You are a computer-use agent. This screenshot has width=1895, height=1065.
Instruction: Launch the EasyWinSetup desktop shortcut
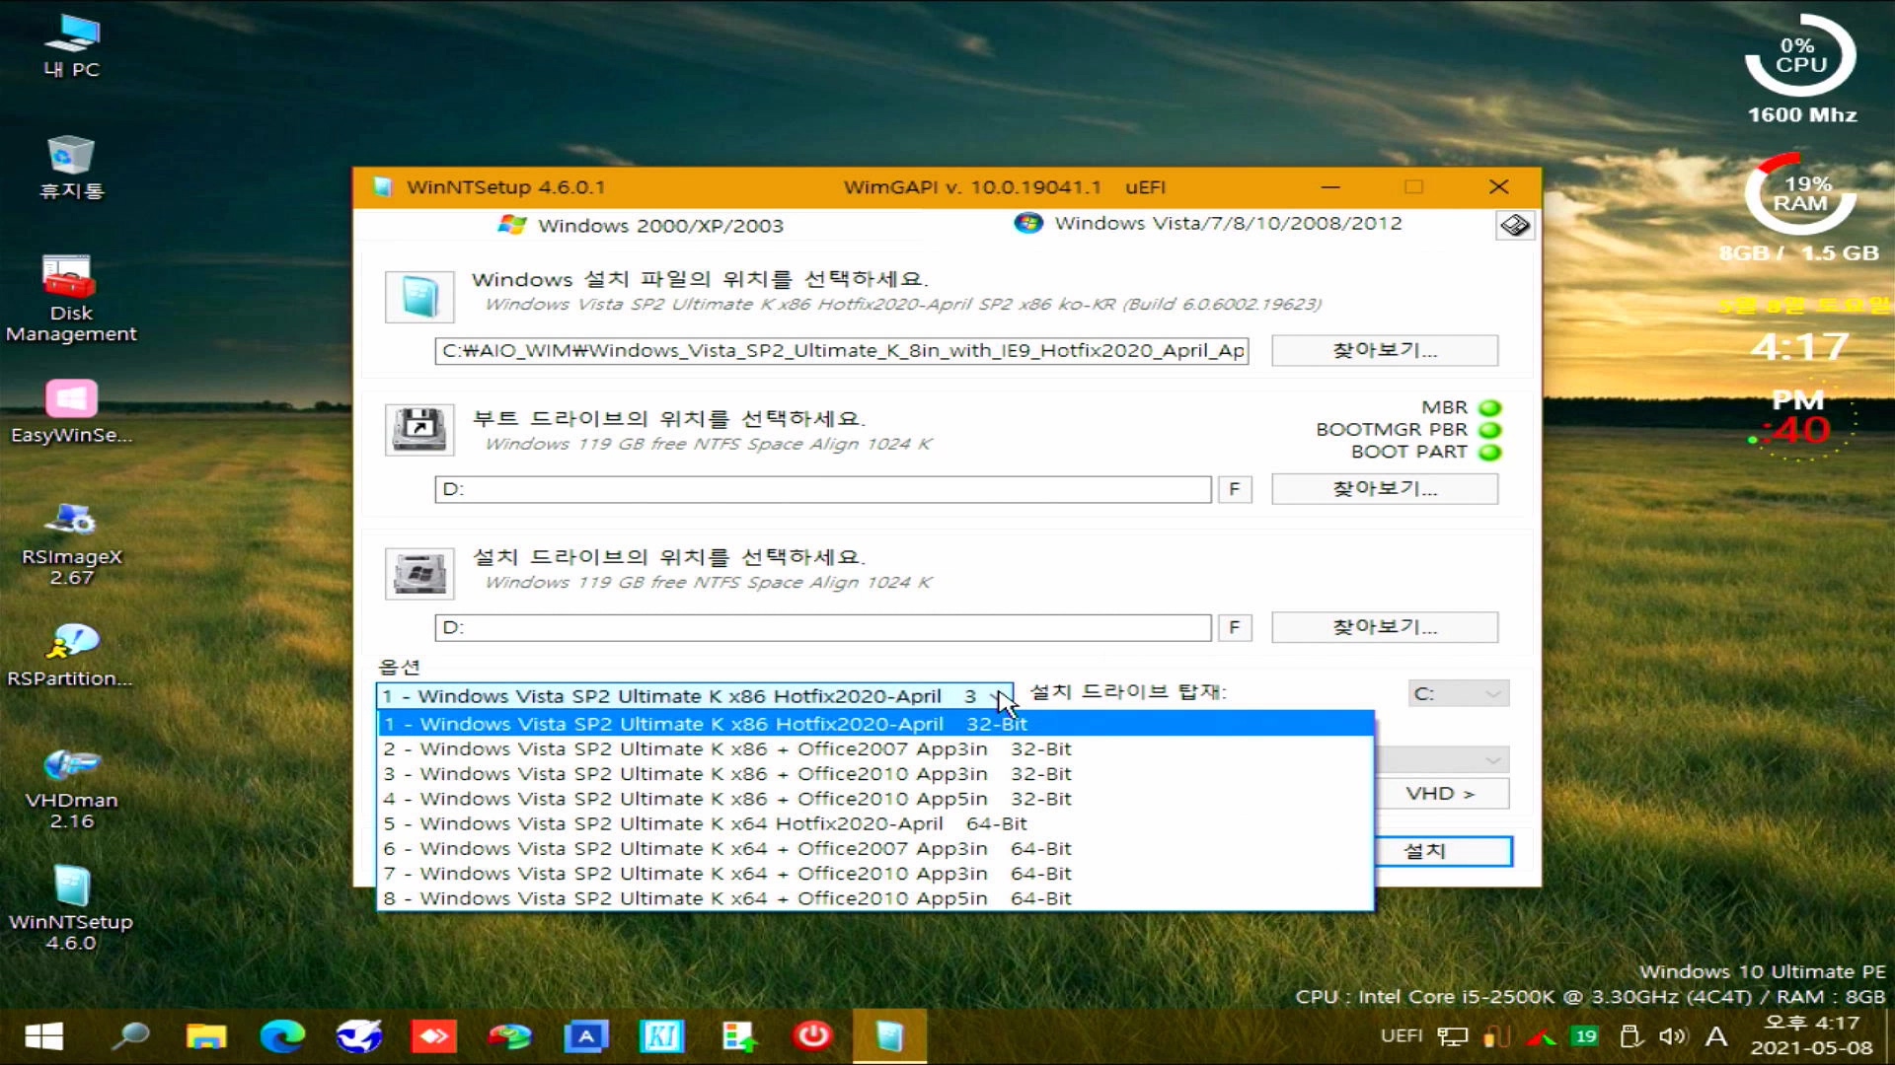[71, 412]
